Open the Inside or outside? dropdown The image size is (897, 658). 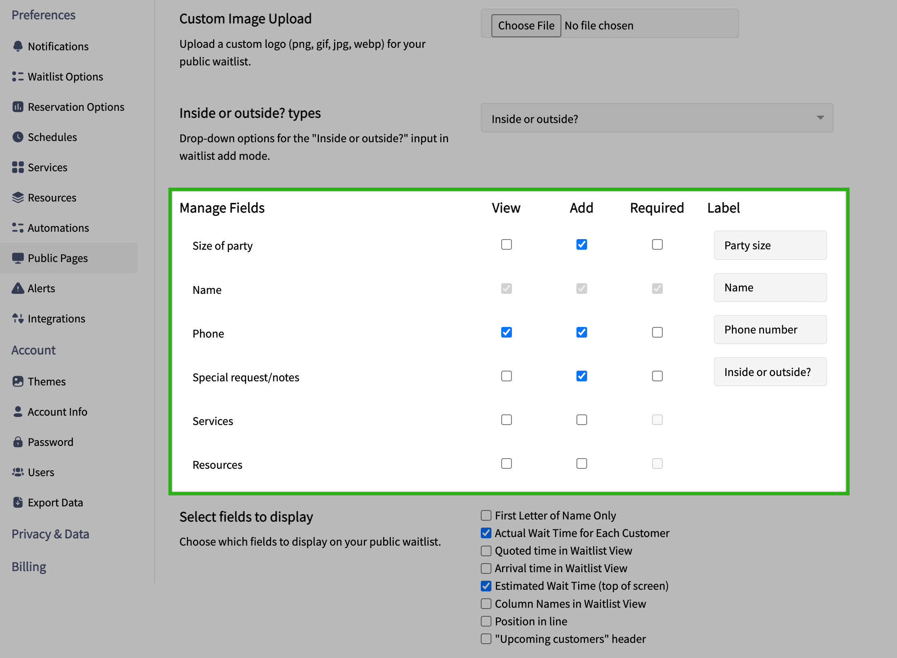657,118
